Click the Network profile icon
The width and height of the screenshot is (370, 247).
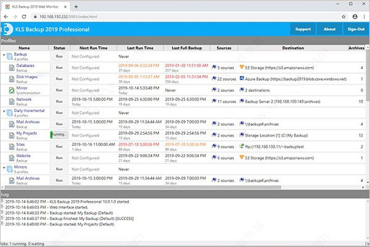(12, 102)
